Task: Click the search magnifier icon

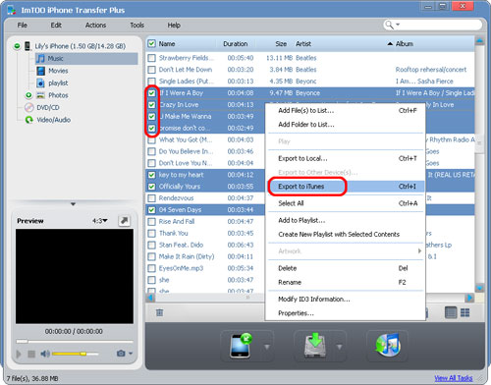Action: point(389,25)
